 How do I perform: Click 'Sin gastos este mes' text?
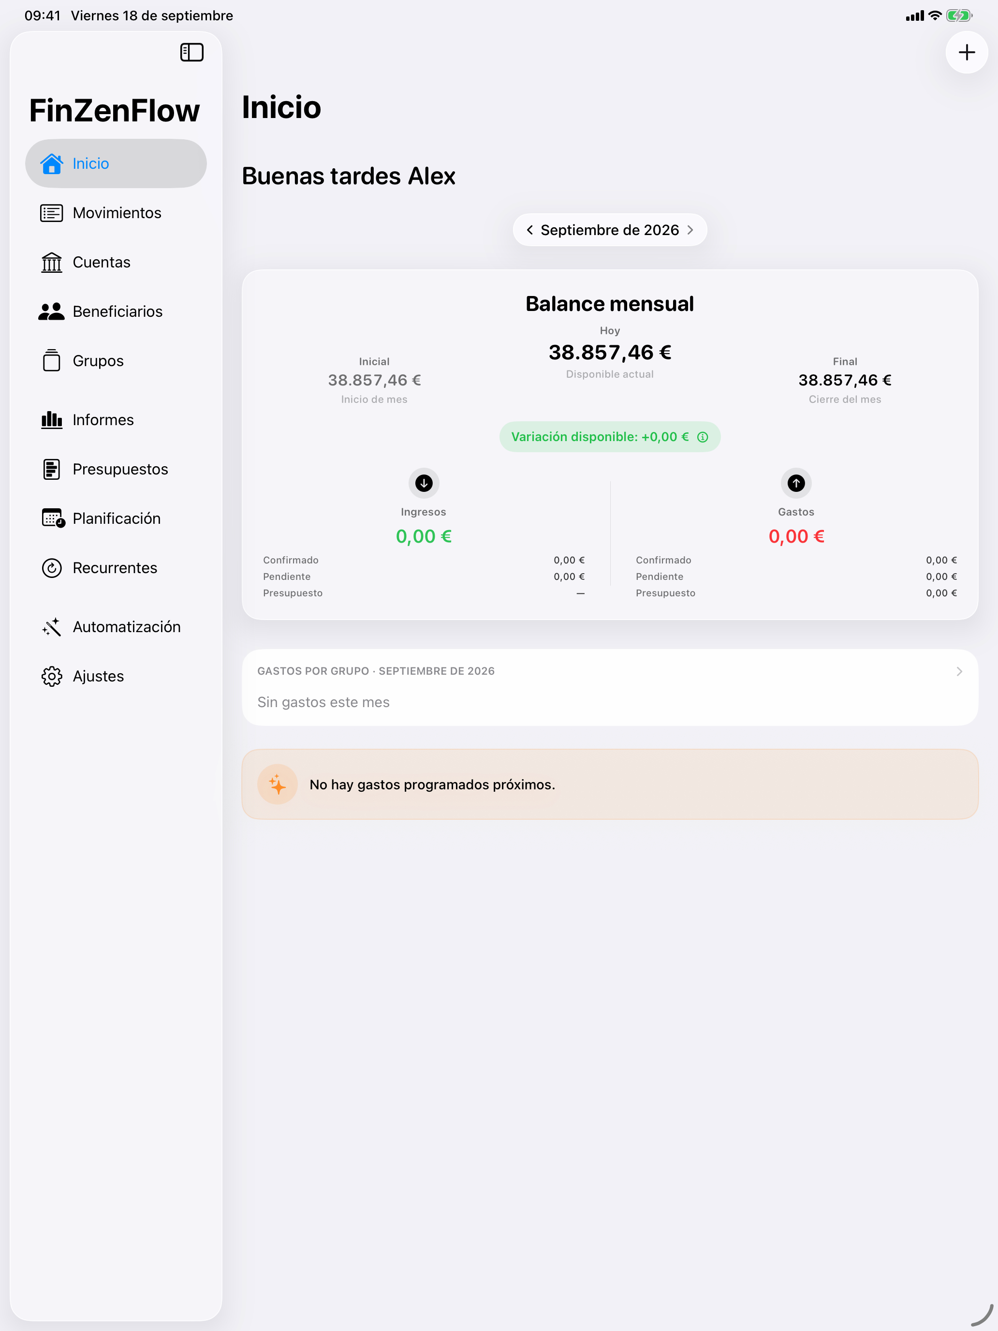(x=323, y=702)
